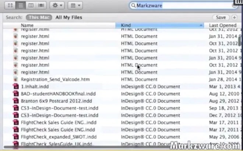Screen dimensions: 243x151
Task: Open the Arrange items dropdown
Action: (75, 6)
